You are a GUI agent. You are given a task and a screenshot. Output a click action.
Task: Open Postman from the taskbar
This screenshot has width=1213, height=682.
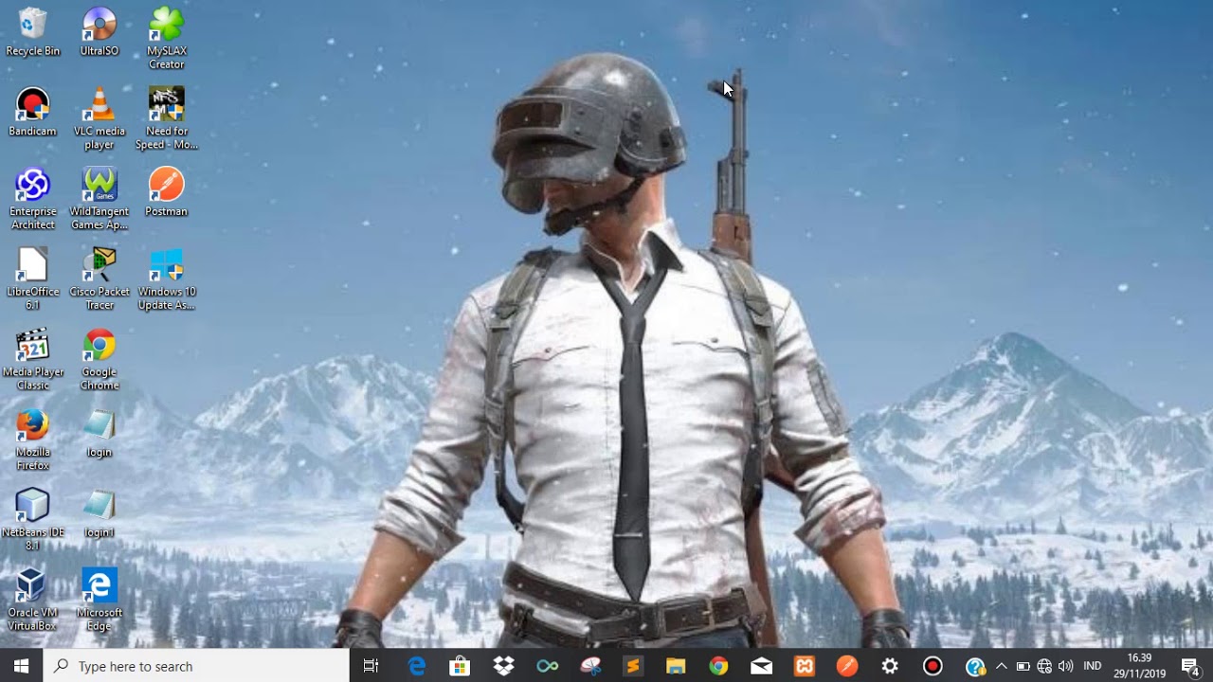(847, 666)
